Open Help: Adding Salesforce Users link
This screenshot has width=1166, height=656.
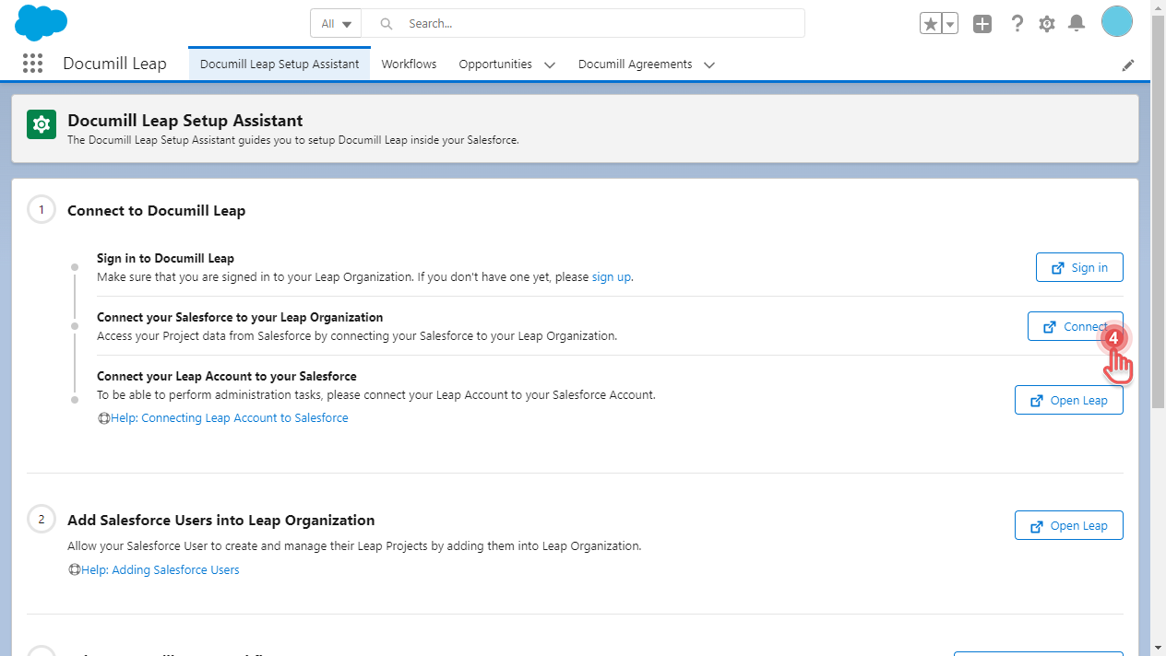pos(160,570)
